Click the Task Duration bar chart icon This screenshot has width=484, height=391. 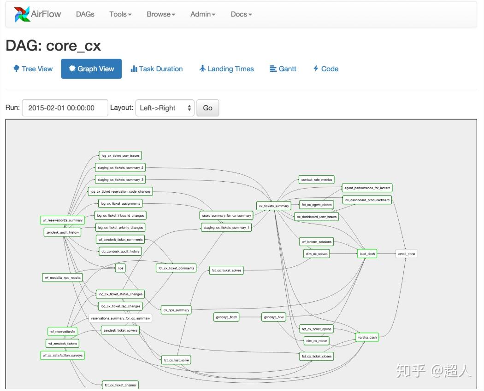coord(134,69)
